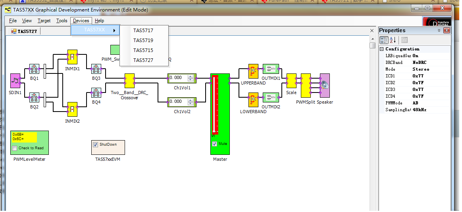
Task: Click the OUTMIX2 mixer block icon
Action: (x=271, y=97)
